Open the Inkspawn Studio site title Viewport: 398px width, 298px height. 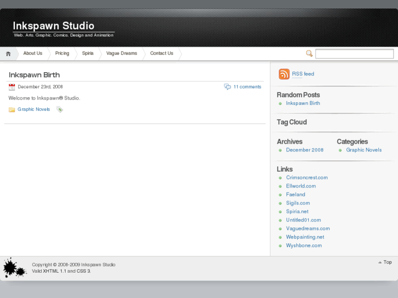coord(54,26)
